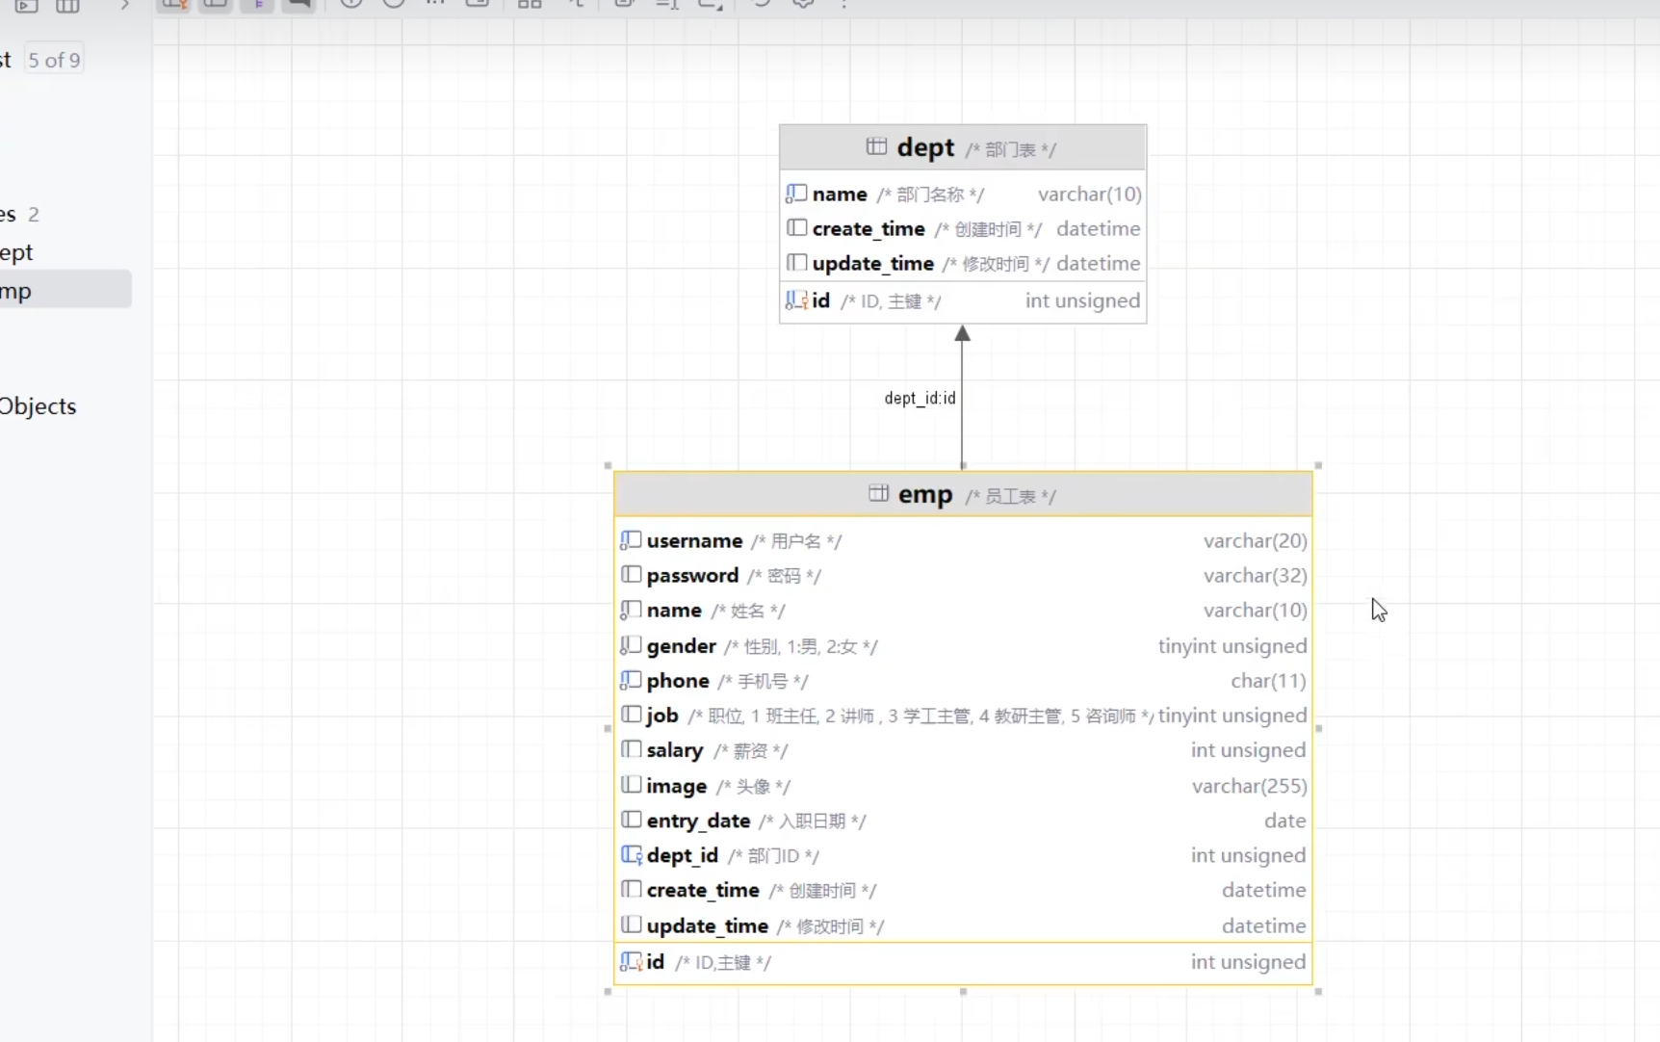The image size is (1660, 1042).
Task: Click the dept_id:id relationship label
Action: pyautogui.click(x=920, y=398)
